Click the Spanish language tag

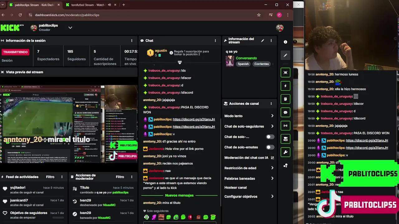(x=243, y=64)
